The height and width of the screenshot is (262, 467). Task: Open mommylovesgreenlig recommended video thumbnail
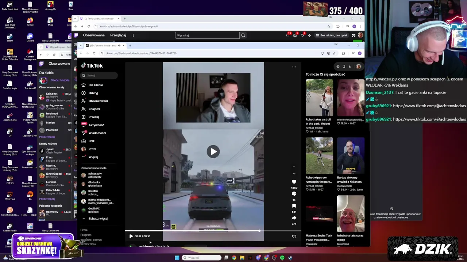pyautogui.click(x=351, y=98)
